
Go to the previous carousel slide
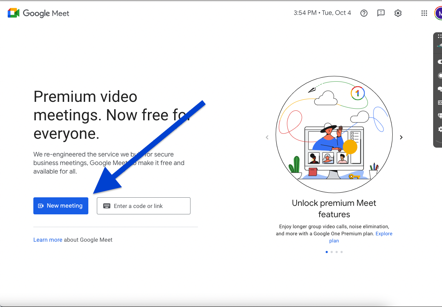click(x=267, y=137)
